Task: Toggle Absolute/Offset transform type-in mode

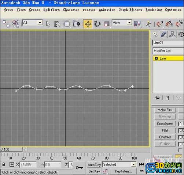Action: tap(12, 164)
